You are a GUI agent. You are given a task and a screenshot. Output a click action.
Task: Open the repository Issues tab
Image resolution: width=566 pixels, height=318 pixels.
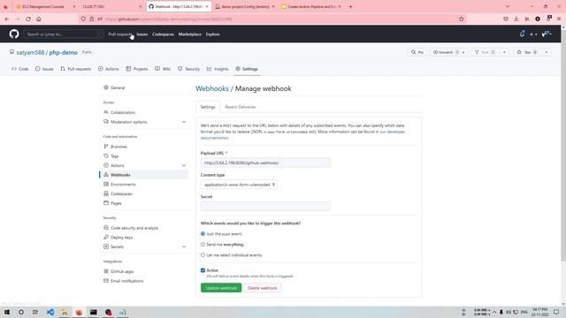click(x=44, y=69)
